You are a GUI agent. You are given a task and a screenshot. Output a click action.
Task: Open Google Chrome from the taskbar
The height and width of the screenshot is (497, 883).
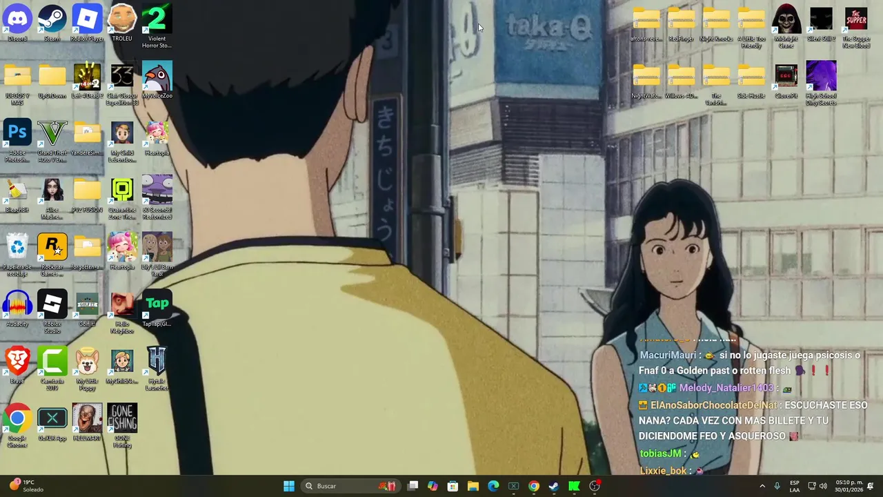pos(534,486)
